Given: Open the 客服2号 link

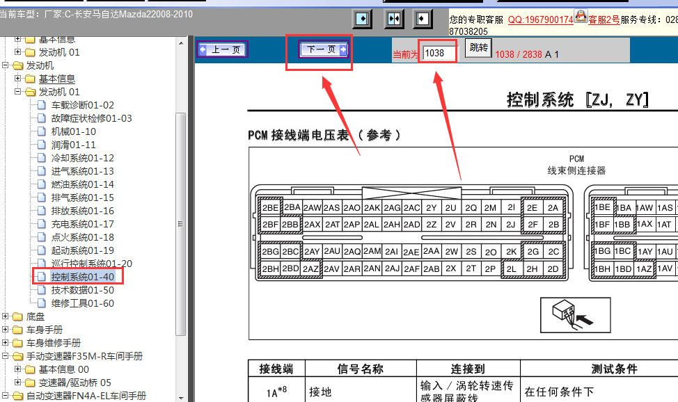Looking at the screenshot, I should 604,20.
